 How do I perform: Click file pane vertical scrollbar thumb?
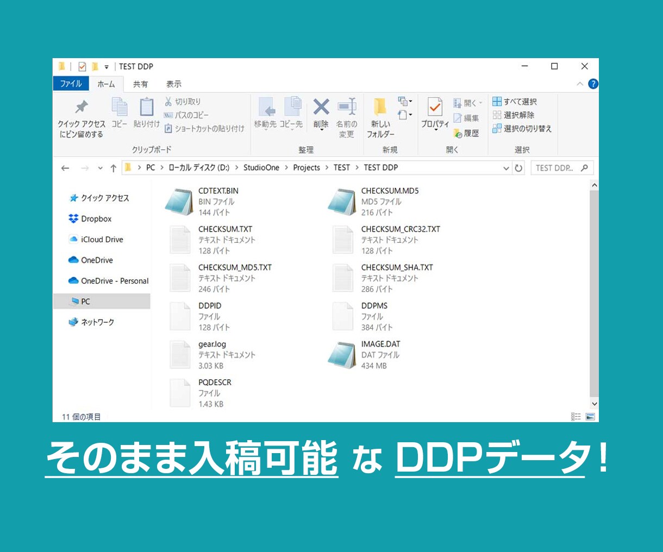click(x=594, y=293)
